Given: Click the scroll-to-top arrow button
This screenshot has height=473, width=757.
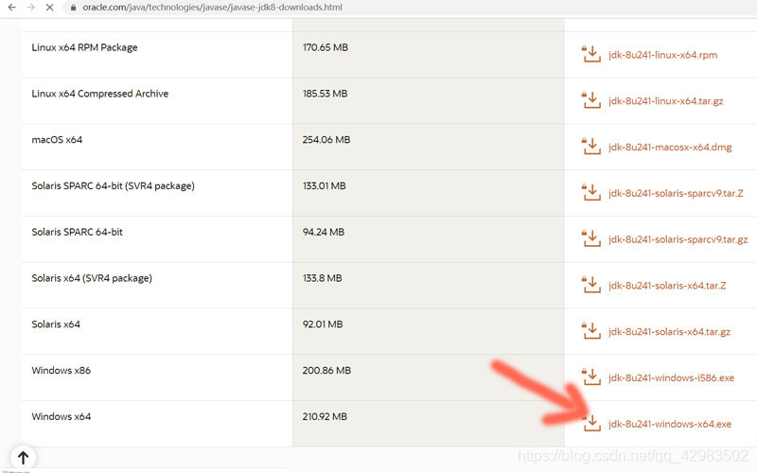Looking at the screenshot, I should [23, 457].
